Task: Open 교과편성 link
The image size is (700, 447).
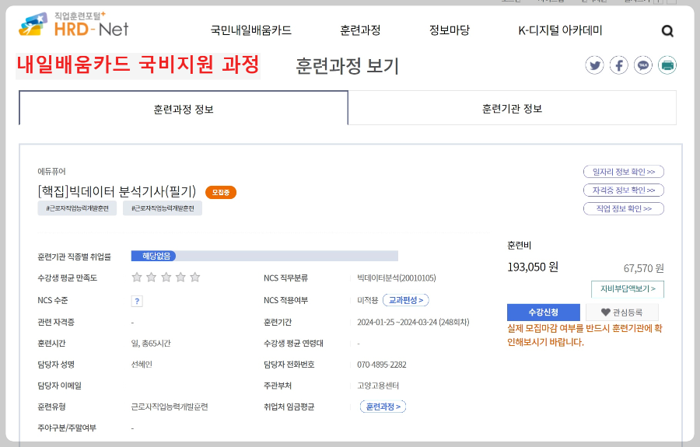Action: point(406,300)
